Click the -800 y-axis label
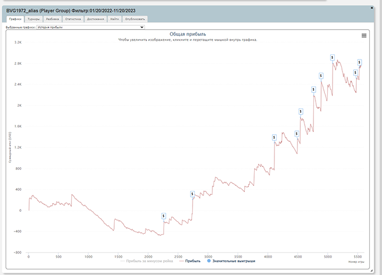 tap(18, 252)
